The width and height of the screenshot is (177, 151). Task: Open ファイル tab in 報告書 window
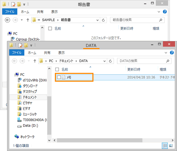(10, 12)
